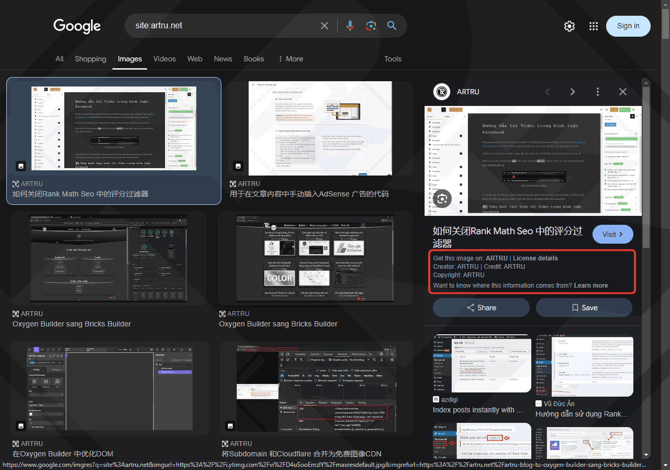
Task: Open the Learn more link
Action: point(591,286)
